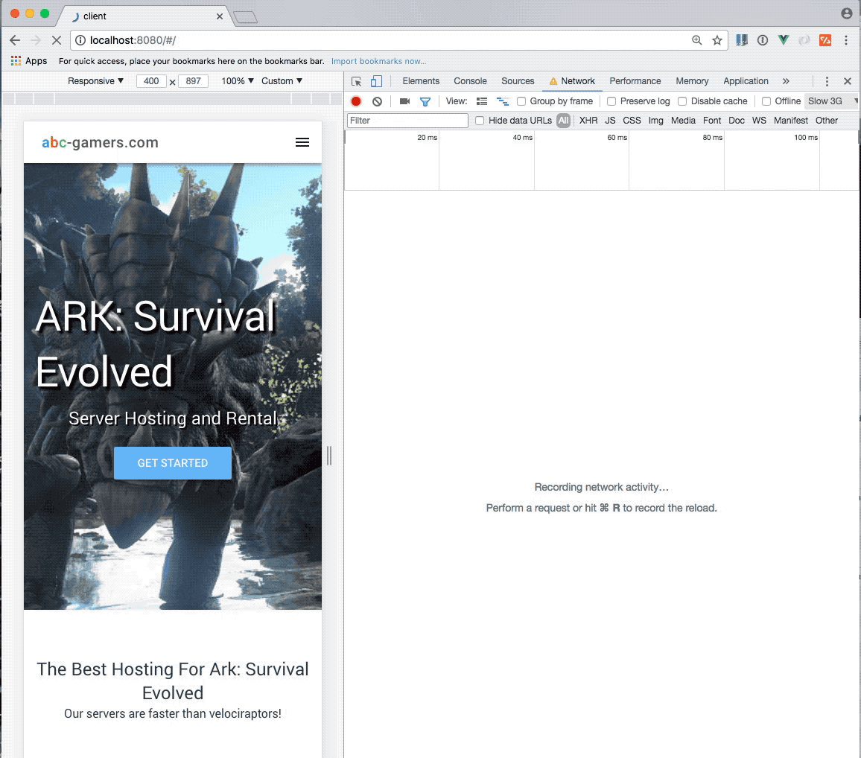
Task: Open the Responsive device dropdown
Action: pos(95,80)
